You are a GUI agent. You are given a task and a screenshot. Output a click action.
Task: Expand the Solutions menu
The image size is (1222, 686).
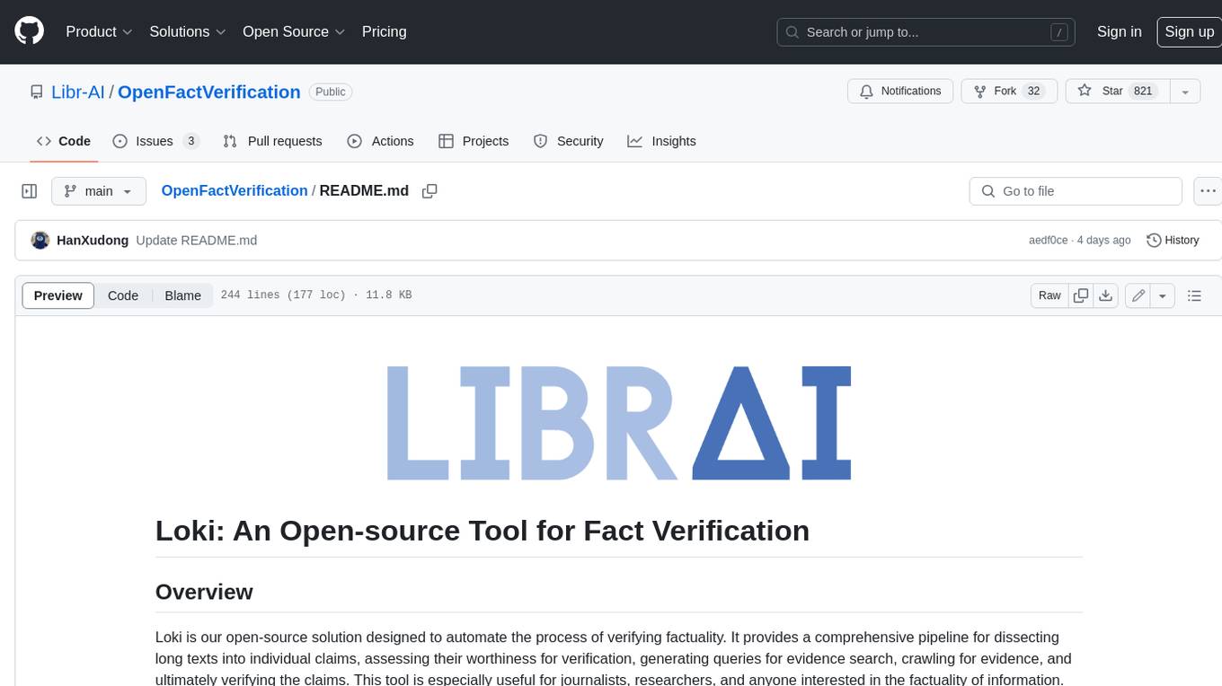187,31
